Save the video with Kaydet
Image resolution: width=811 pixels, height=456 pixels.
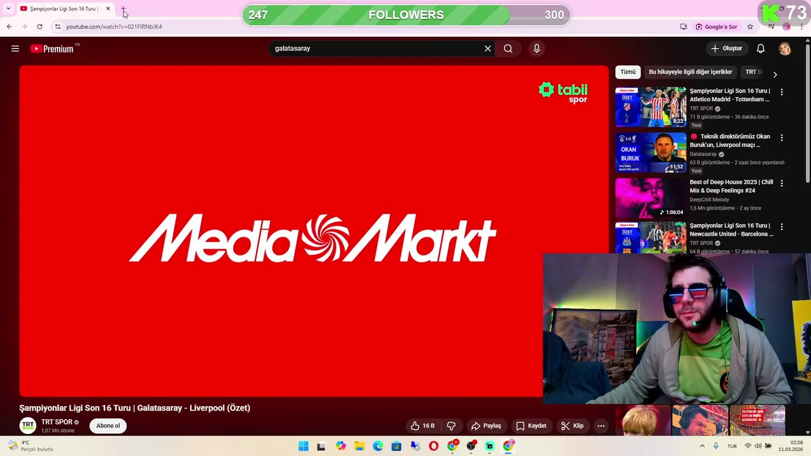tap(531, 426)
